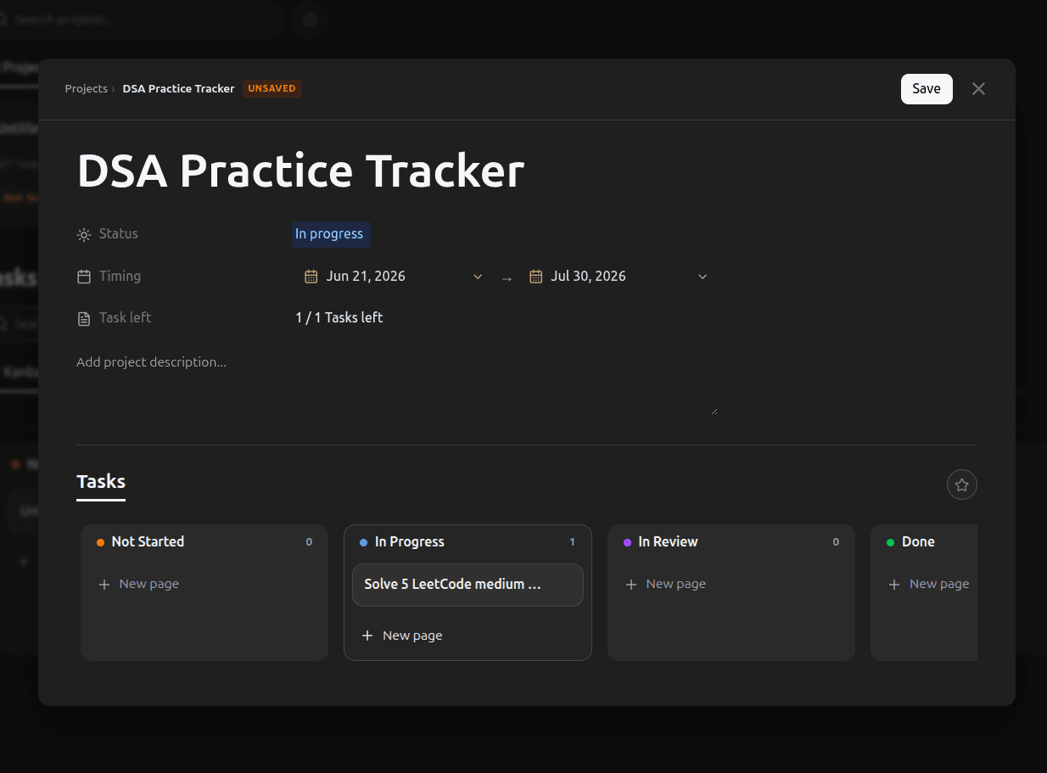Close the project dialog with X
This screenshot has width=1047, height=773.
[x=978, y=89]
